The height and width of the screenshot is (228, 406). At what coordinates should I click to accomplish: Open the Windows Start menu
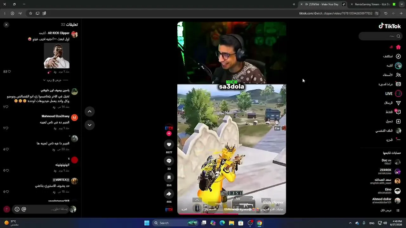147,223
